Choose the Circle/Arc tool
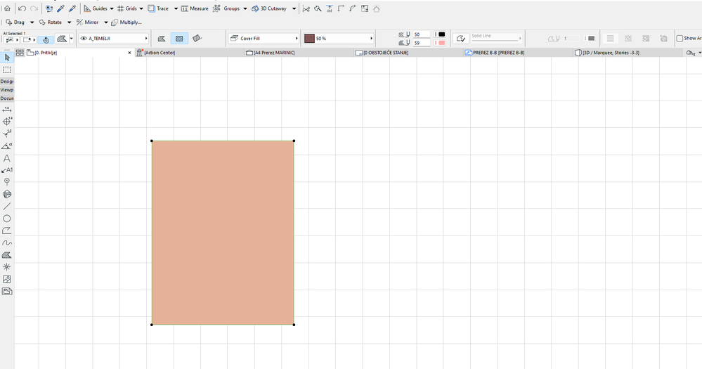This screenshot has width=702, height=369. click(x=7, y=219)
